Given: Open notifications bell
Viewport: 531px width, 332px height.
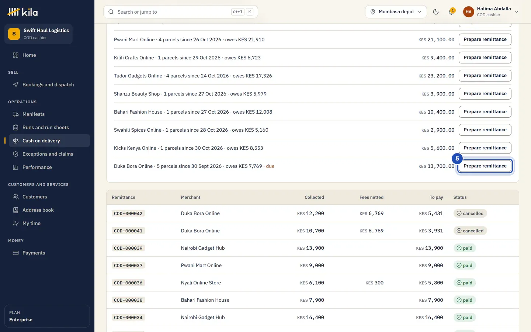Looking at the screenshot, I should pyautogui.click(x=451, y=12).
